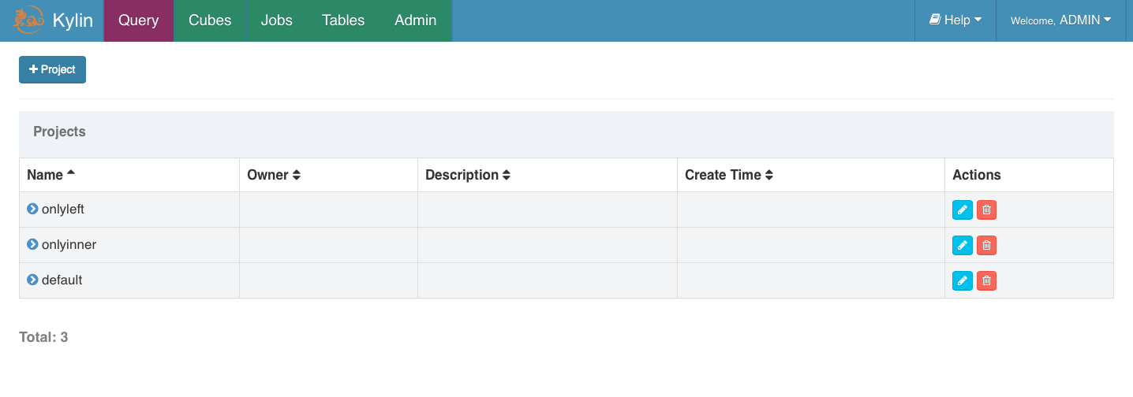Click the Kylin logo icon
This screenshot has width=1133, height=397.
pyautogui.click(x=29, y=20)
